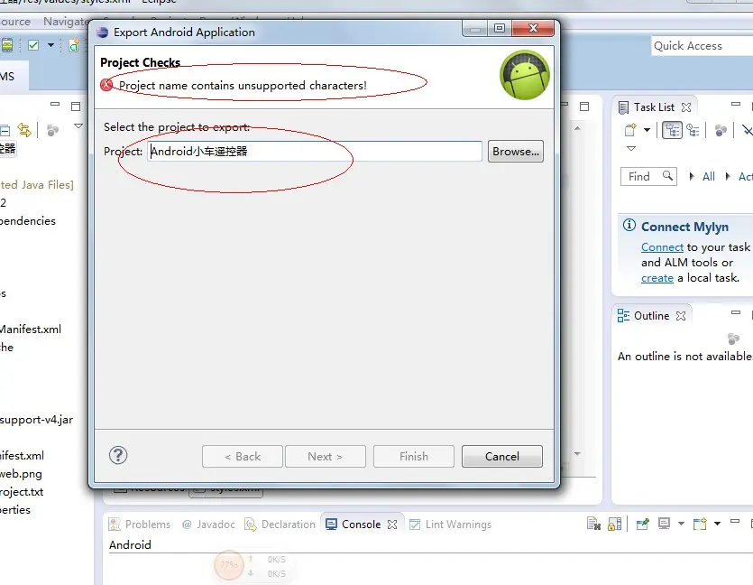This screenshot has width=753, height=585.
Task: Expand the open console dropdown arrow
Action: (x=718, y=524)
